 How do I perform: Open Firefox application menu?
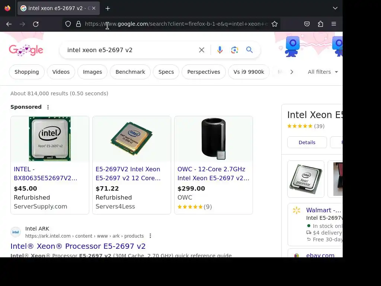click(x=334, y=24)
